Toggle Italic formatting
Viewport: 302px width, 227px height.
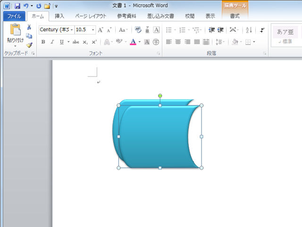click(x=52, y=42)
